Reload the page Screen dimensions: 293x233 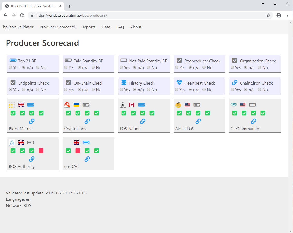[22, 15]
